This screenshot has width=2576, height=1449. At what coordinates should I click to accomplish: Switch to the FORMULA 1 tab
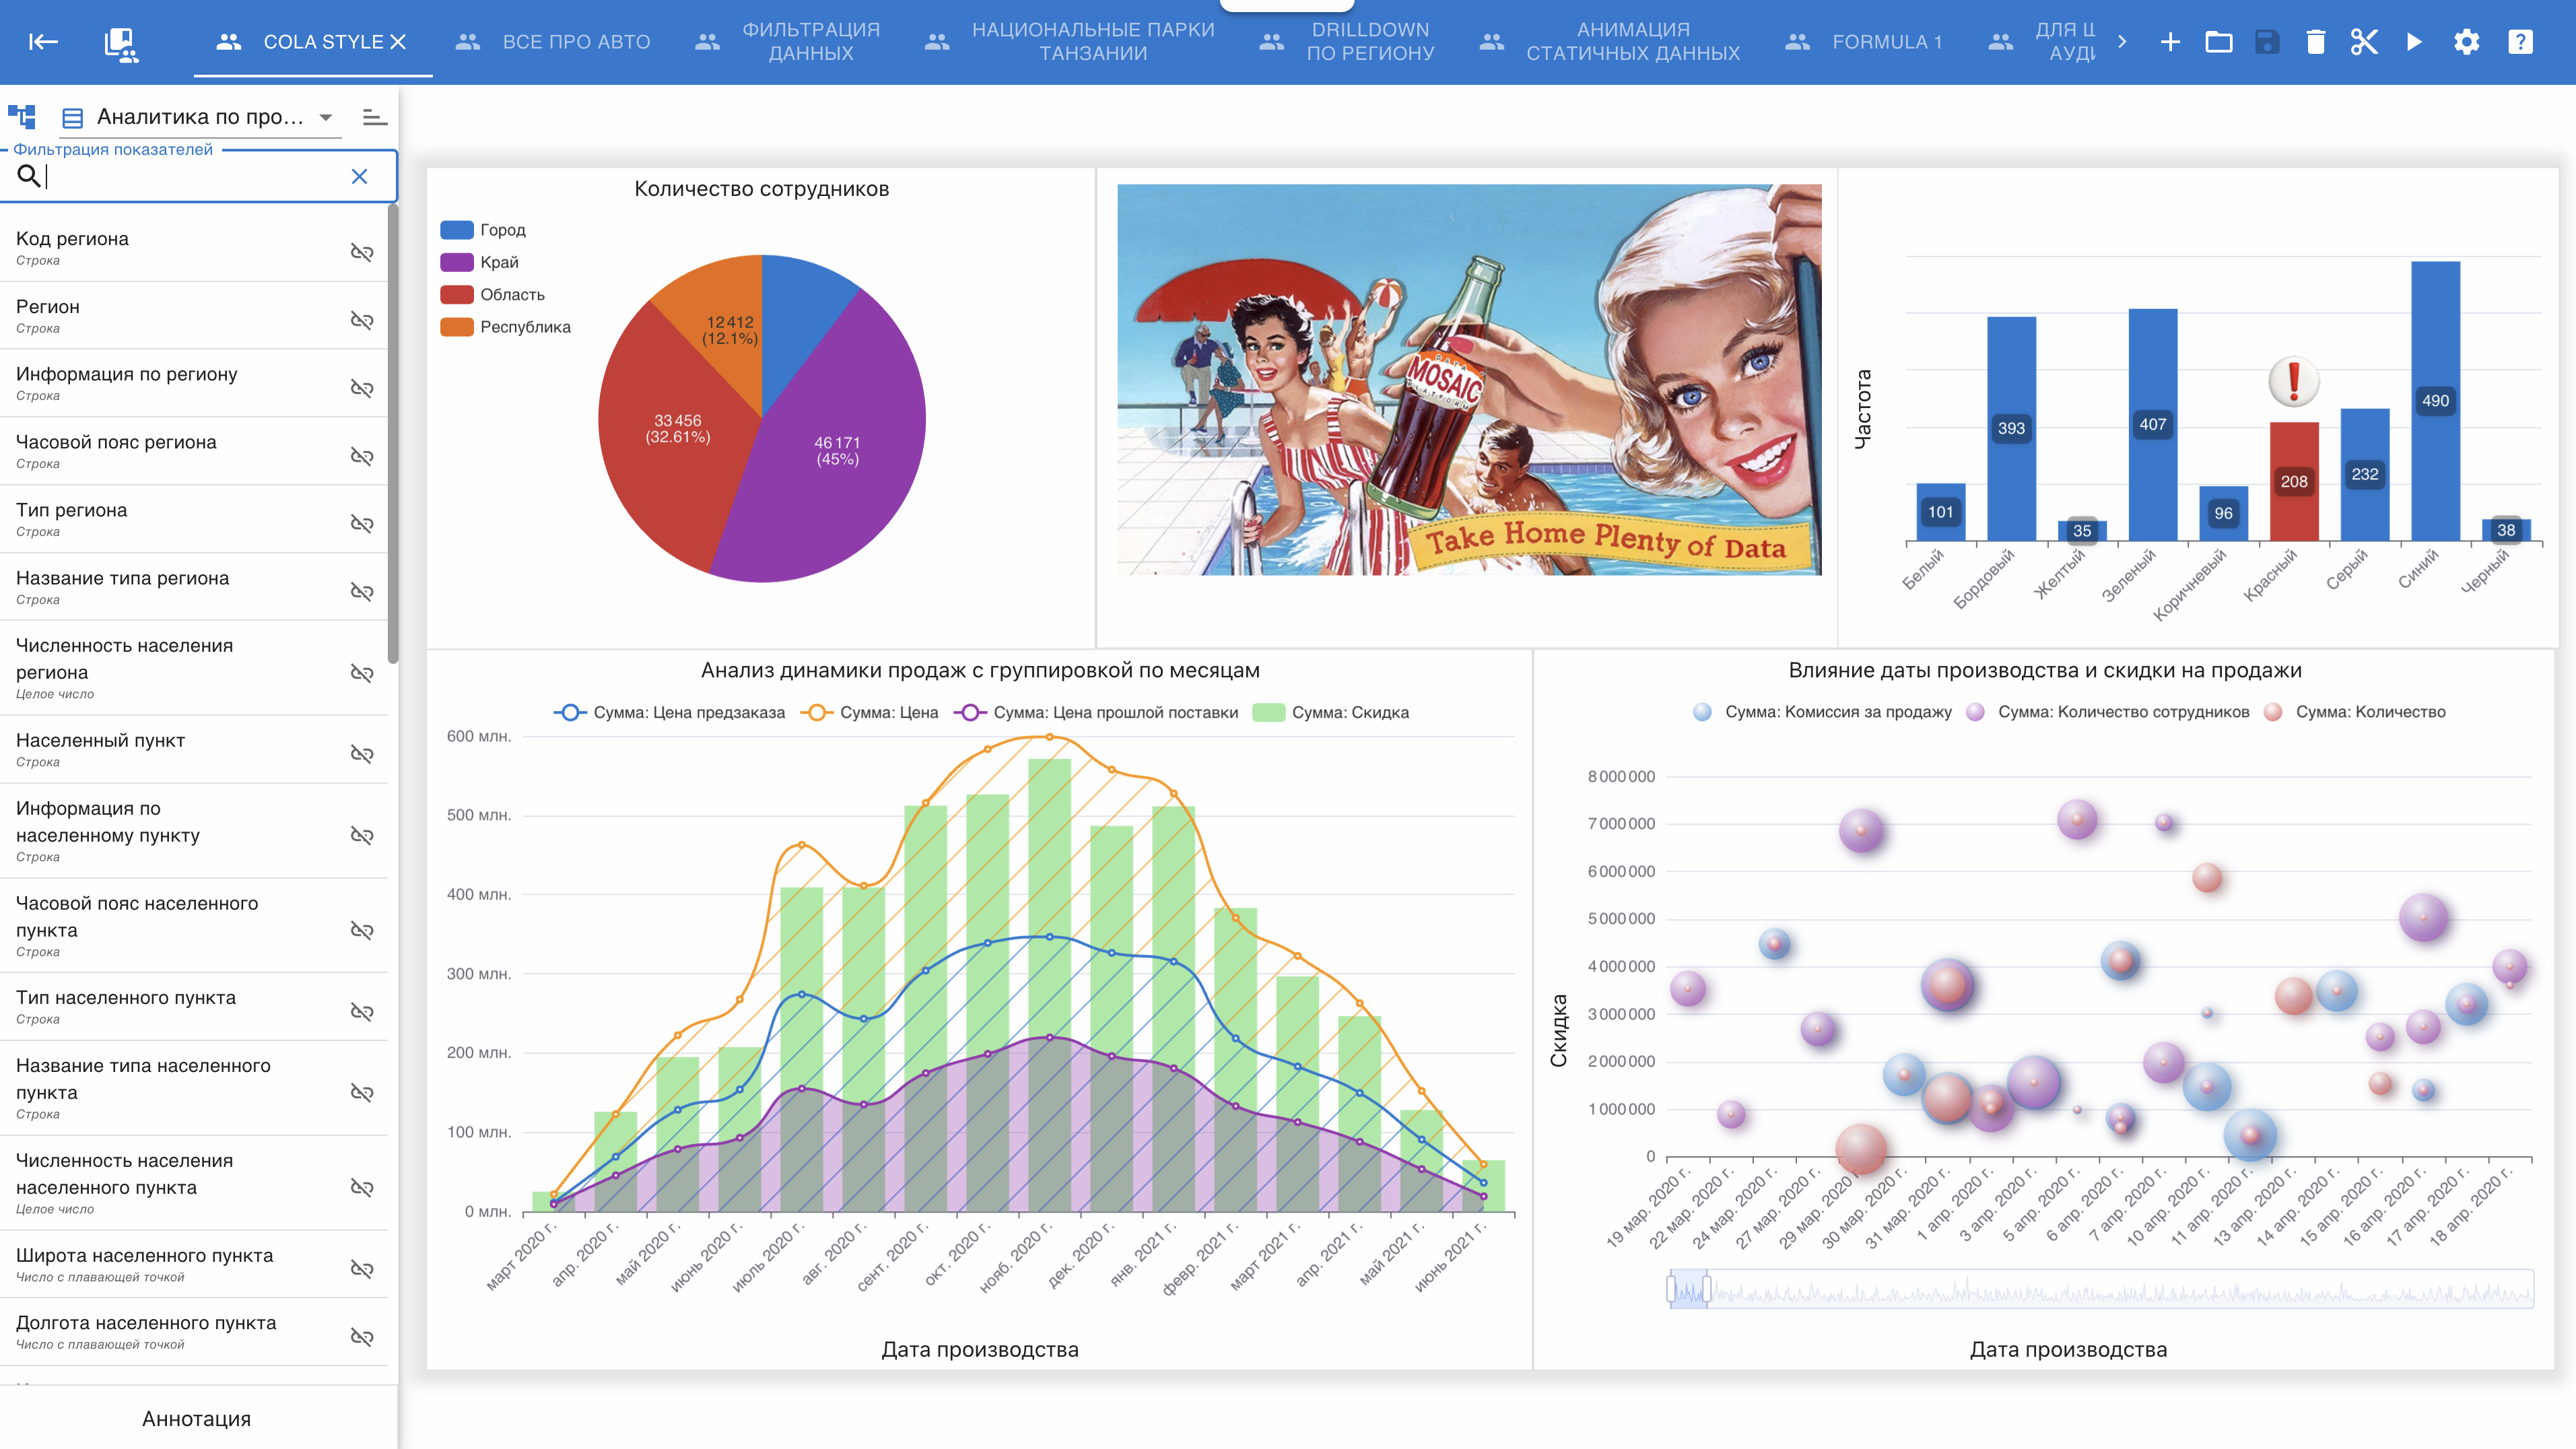pos(1864,42)
